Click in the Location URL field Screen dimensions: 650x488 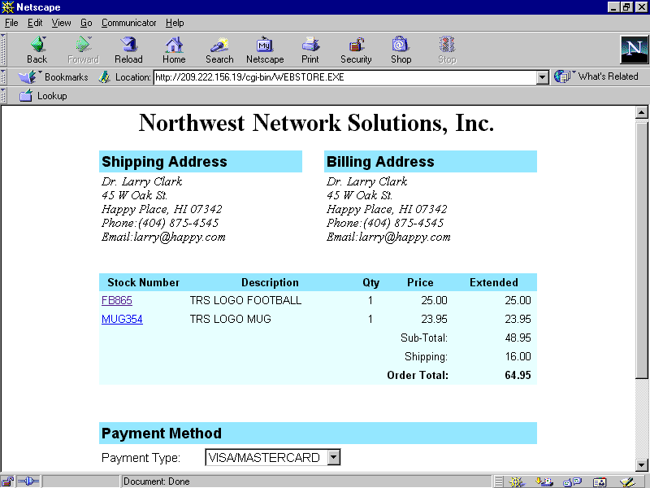click(x=344, y=77)
